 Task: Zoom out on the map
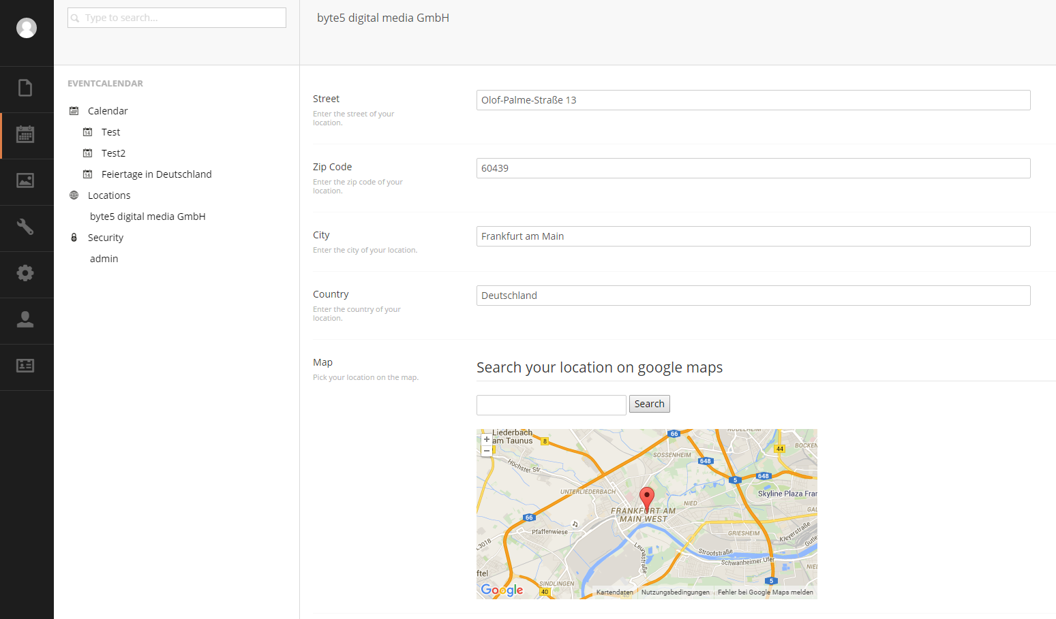click(487, 451)
